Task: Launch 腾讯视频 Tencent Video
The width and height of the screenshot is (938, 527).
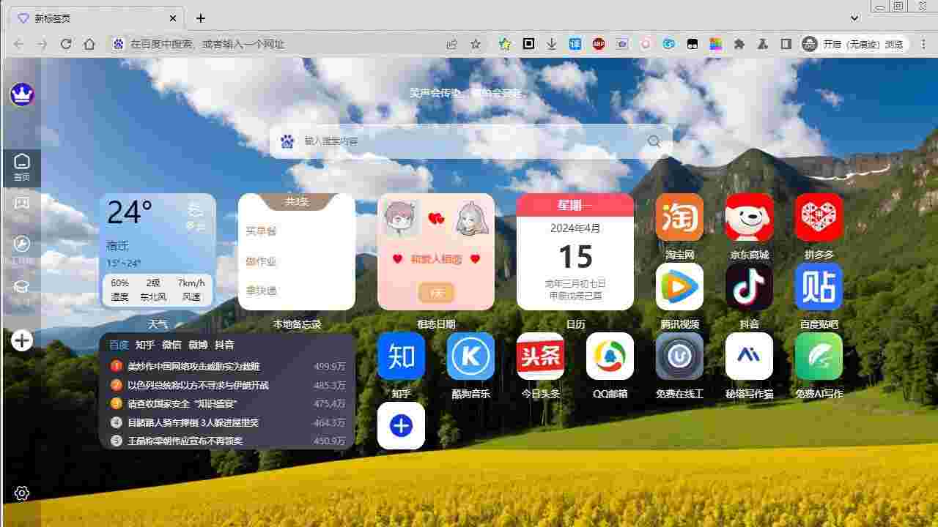Action: (x=679, y=286)
